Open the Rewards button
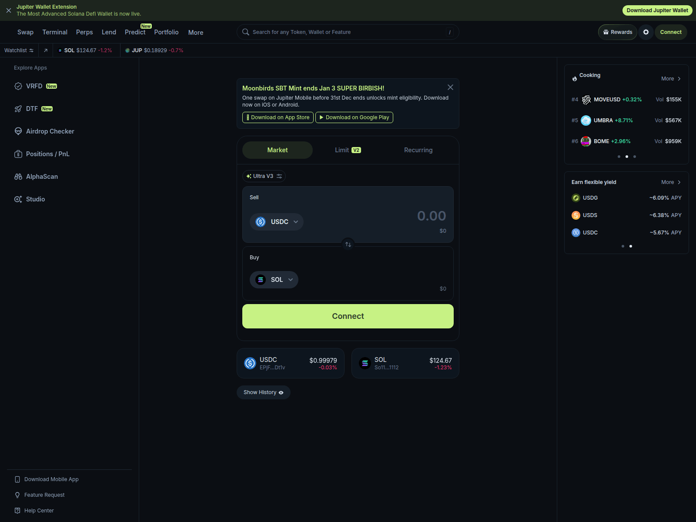The image size is (696, 522). (x=618, y=32)
